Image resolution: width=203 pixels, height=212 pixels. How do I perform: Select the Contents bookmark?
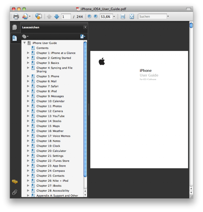coord(42,48)
